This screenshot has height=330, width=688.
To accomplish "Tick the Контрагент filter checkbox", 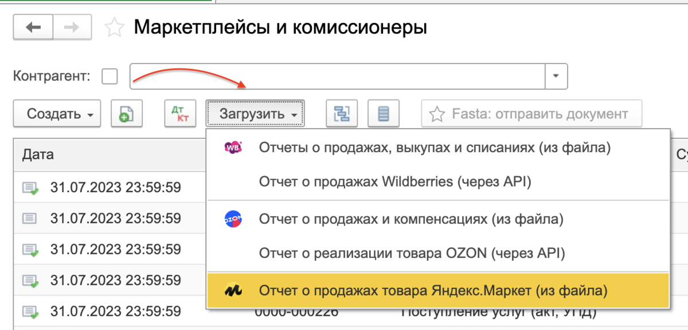I will click(110, 76).
